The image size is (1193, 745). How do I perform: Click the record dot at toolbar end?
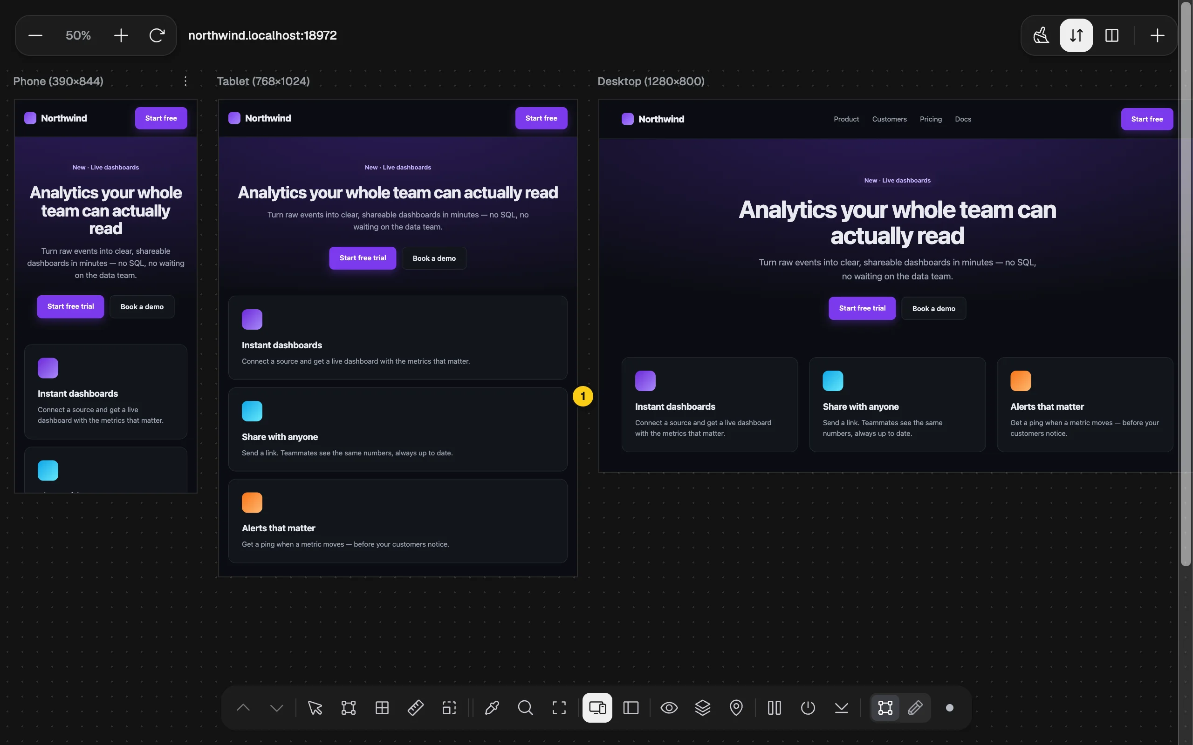click(949, 708)
